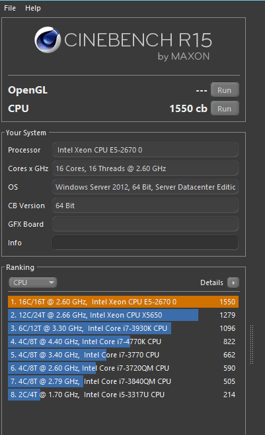
Task: Click the GFX Board field
Action: [x=145, y=224]
